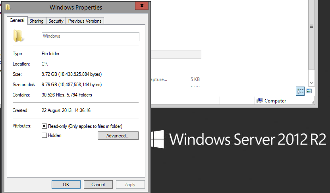This screenshot has width=330, height=193.
Task: Click the Computer icon in Explorer status bar
Action: pyautogui.click(x=260, y=101)
